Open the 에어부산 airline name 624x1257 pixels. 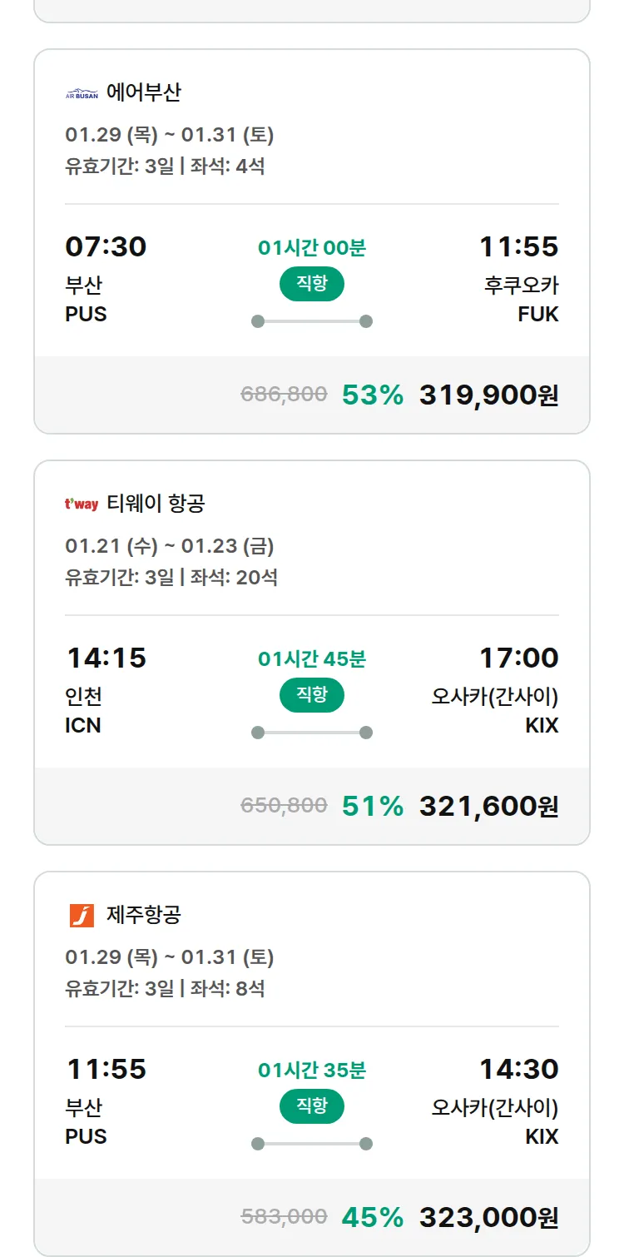[x=144, y=92]
